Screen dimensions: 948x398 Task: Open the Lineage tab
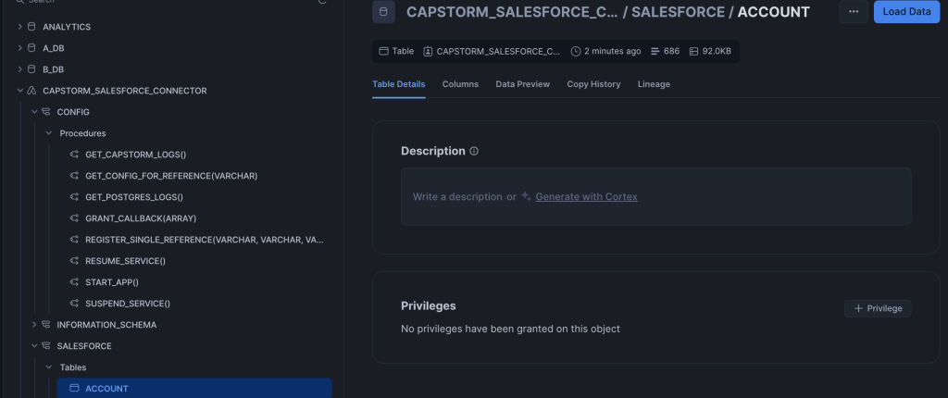click(x=654, y=84)
